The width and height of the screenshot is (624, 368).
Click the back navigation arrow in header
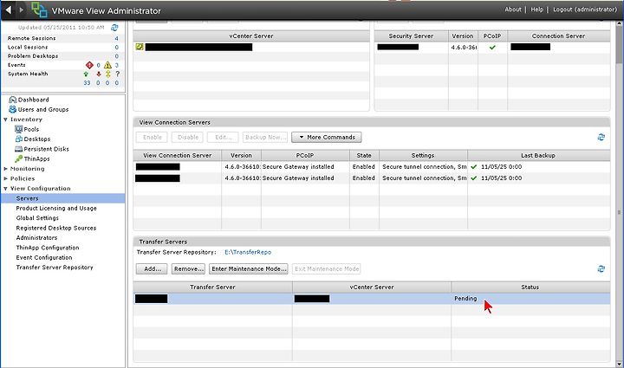(x=8, y=10)
